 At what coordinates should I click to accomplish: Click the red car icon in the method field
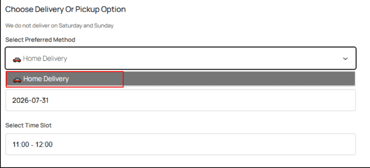(17, 59)
